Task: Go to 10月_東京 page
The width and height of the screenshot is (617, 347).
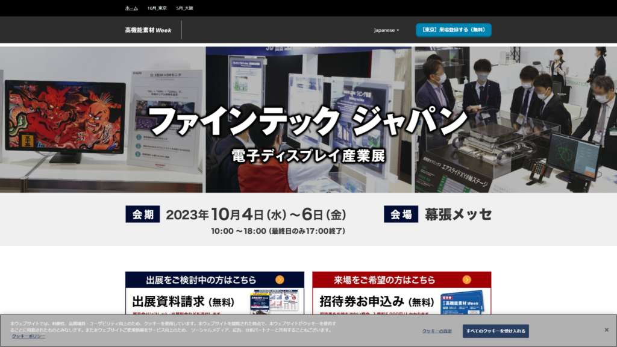Action: coord(157,8)
